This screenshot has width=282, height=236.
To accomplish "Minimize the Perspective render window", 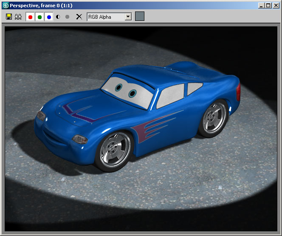I will pyautogui.click(x=261, y=6).
